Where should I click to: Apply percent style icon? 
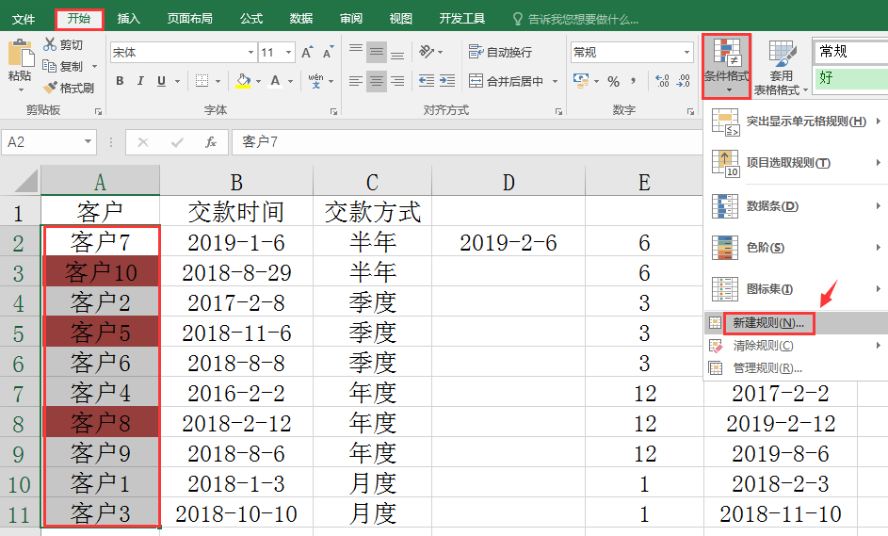click(613, 82)
